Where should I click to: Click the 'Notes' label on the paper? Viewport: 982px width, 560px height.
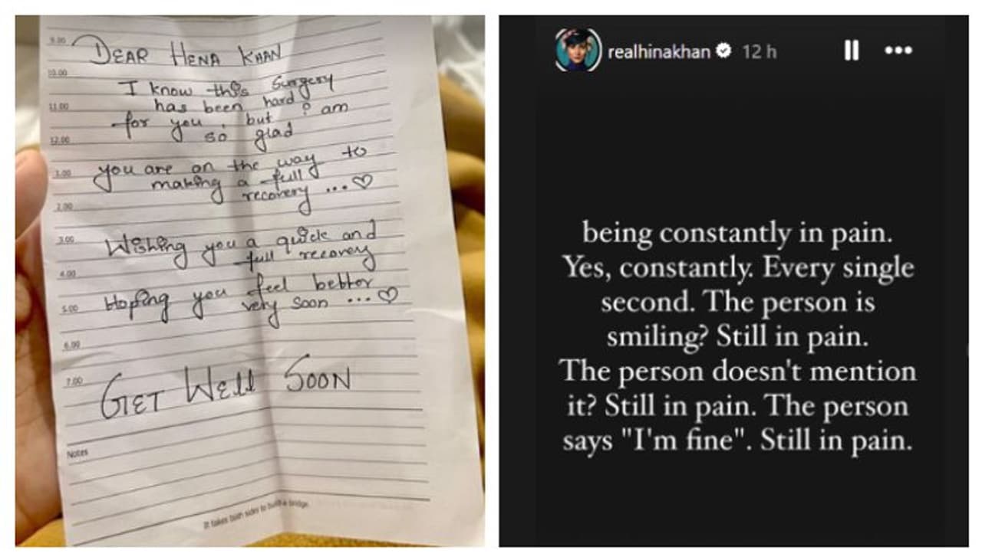click(x=78, y=454)
